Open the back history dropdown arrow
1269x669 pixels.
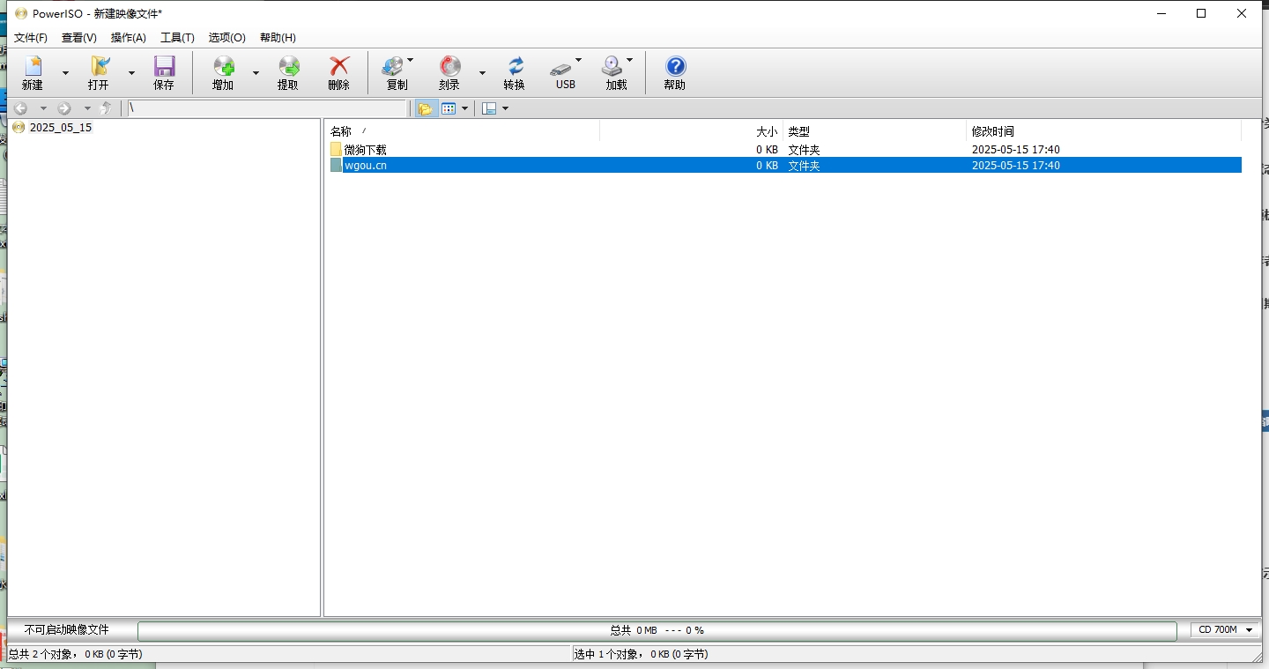43,108
